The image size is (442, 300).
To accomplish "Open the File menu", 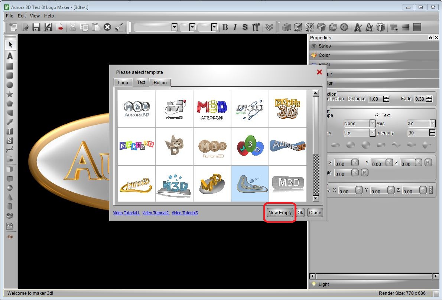I will pos(9,16).
